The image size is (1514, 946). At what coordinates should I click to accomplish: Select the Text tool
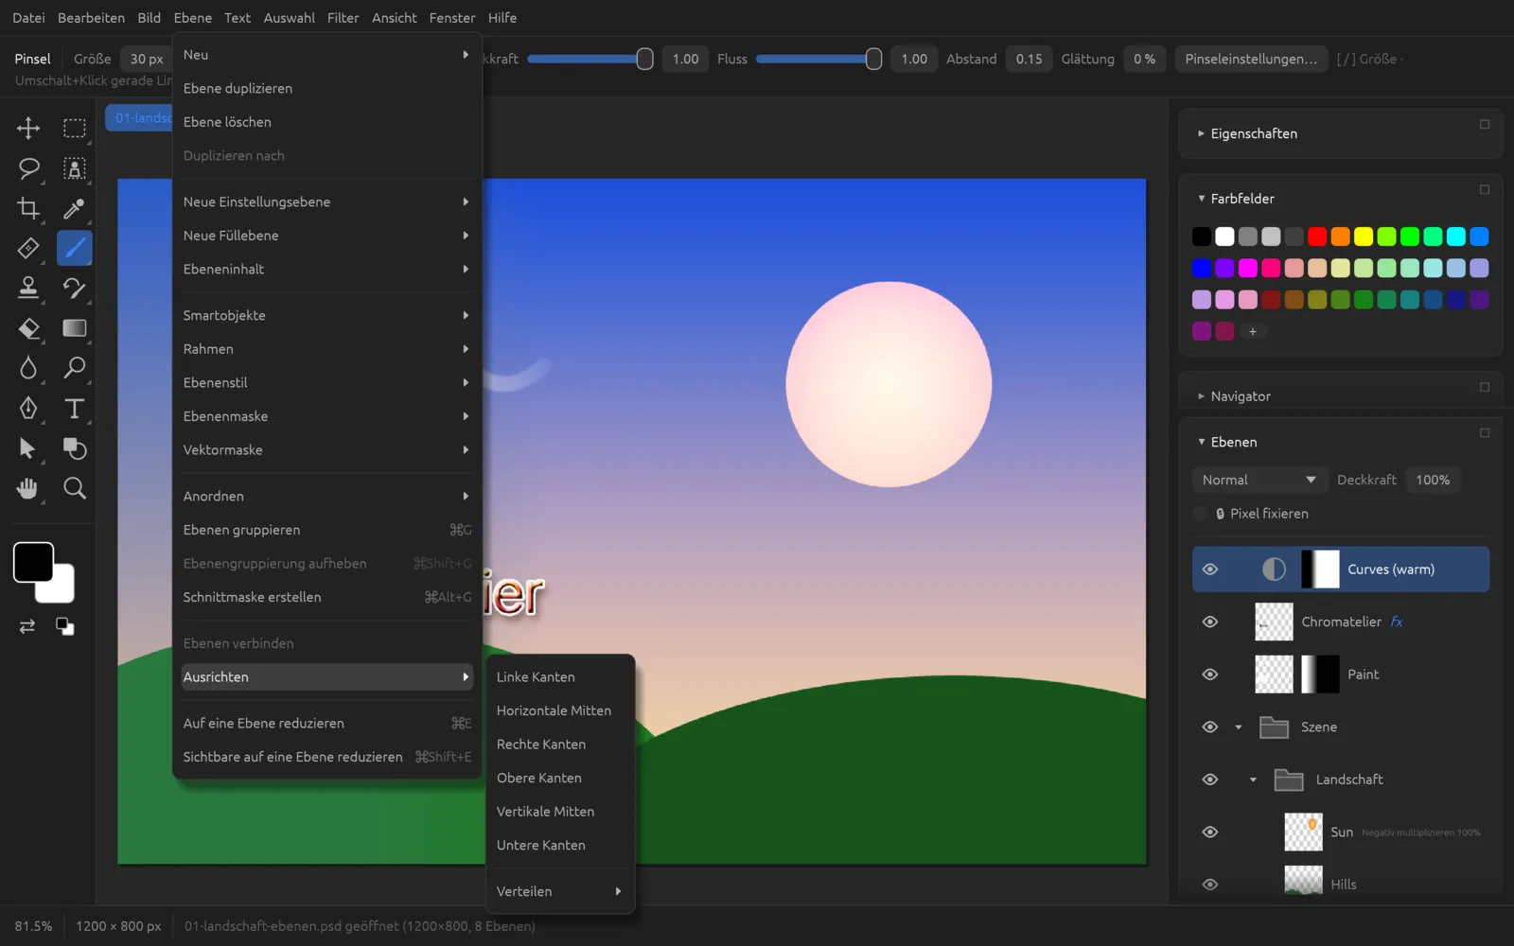point(74,408)
